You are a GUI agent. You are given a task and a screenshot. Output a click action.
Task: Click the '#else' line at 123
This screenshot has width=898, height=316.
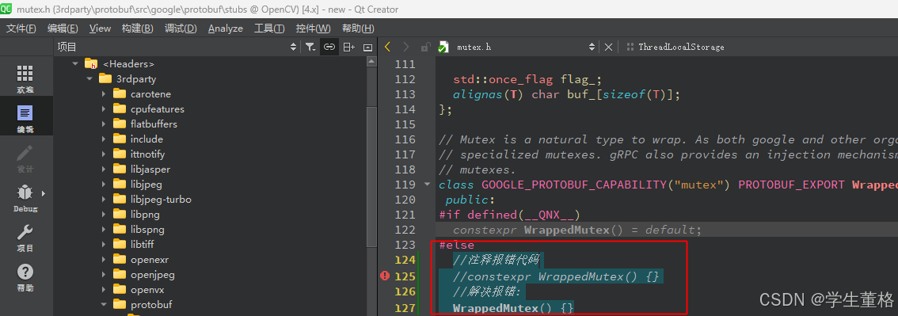tap(456, 245)
